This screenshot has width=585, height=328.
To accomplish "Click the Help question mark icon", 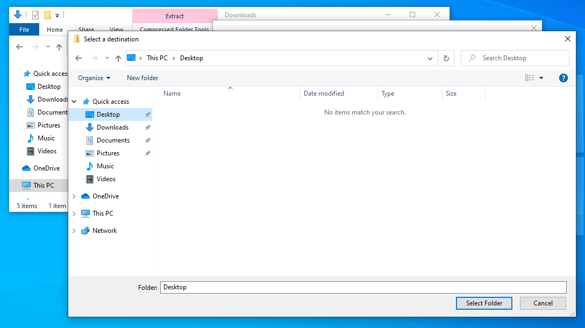I will pyautogui.click(x=563, y=78).
